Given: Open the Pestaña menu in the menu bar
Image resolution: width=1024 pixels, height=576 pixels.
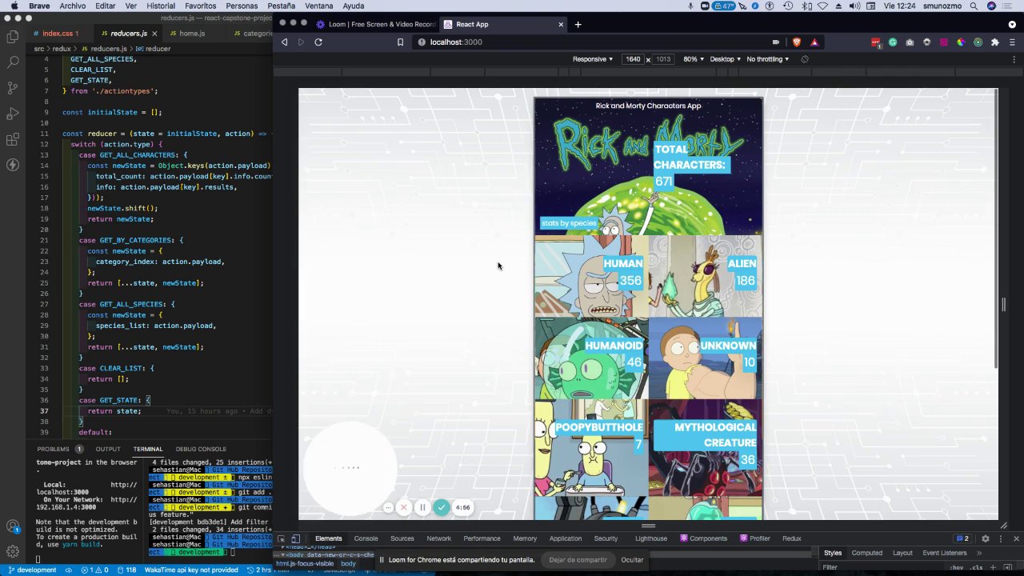Looking at the screenshot, I should pyautogui.click(x=281, y=6).
